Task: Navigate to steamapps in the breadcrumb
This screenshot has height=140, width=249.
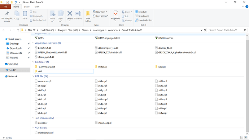Action: tap(98, 30)
